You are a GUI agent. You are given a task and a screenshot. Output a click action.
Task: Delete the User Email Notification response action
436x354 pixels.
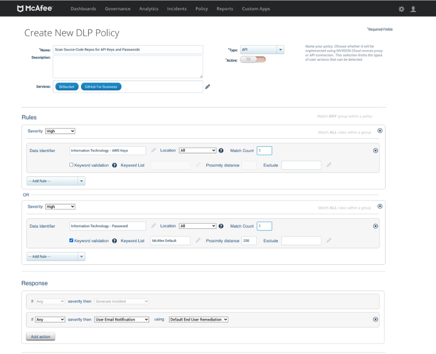(375, 319)
